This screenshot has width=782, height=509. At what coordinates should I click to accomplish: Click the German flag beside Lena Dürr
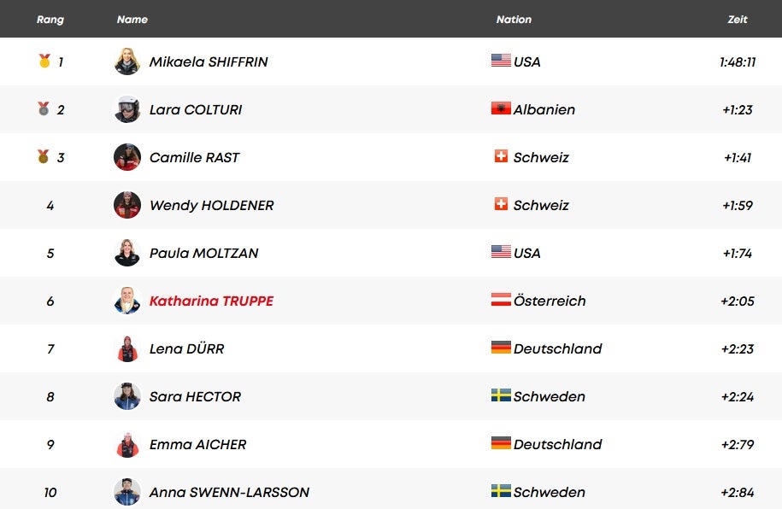501,348
